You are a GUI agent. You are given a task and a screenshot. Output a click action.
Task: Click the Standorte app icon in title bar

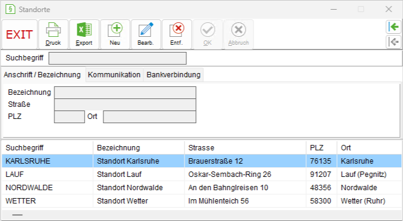[10, 10]
